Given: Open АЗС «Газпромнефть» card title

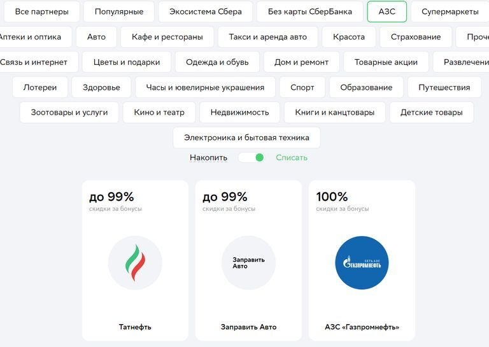Looking at the screenshot, I should coord(362,327).
